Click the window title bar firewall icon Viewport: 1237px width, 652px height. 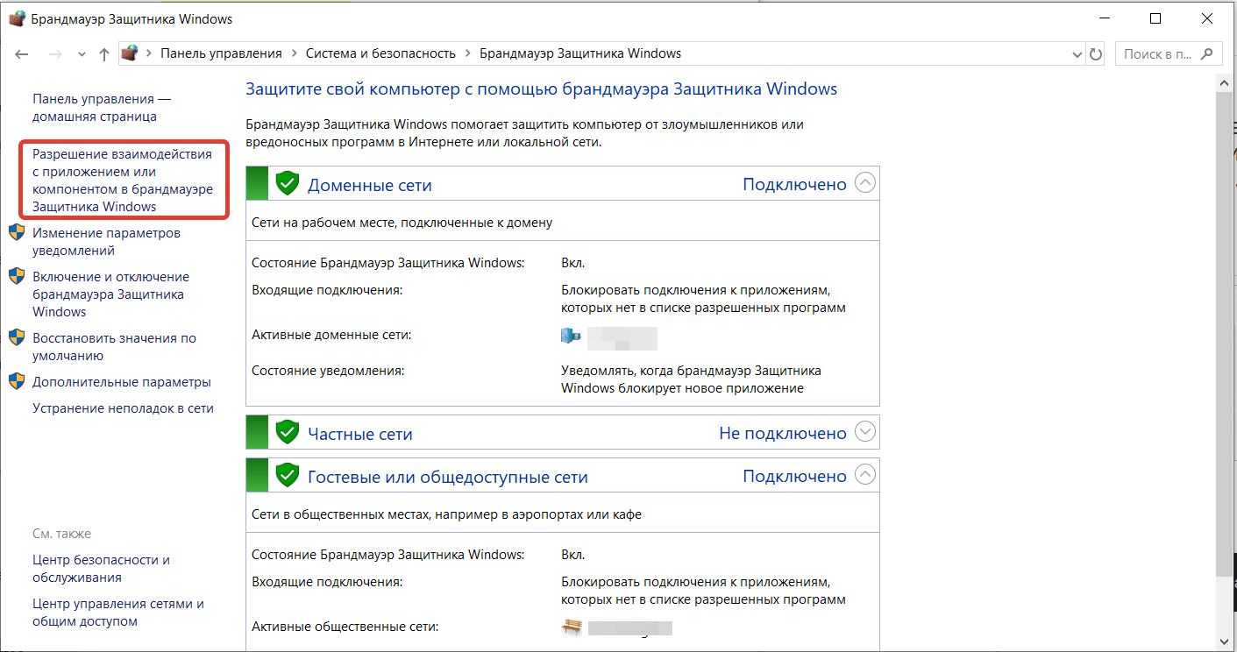18,18
